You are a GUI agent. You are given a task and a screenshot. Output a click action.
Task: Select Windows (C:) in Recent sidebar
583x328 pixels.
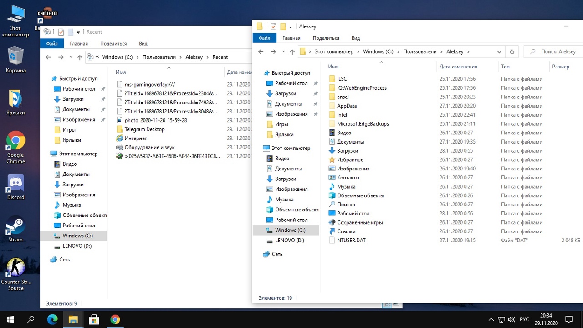[77, 236]
